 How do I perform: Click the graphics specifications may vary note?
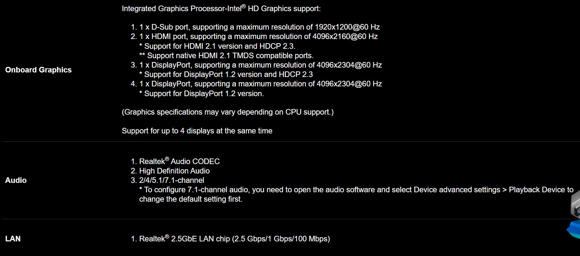(228, 112)
